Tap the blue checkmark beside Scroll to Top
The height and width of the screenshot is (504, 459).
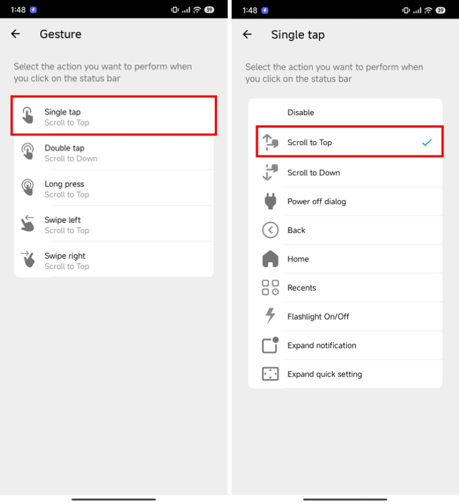tap(427, 142)
